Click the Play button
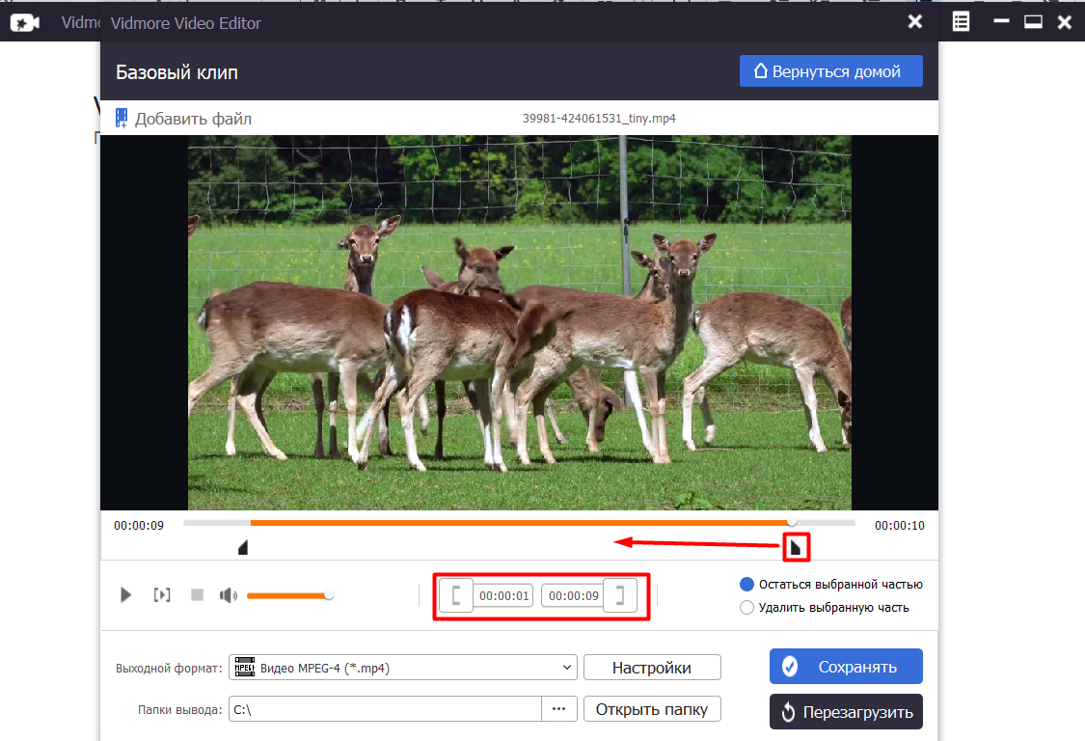 (x=125, y=595)
